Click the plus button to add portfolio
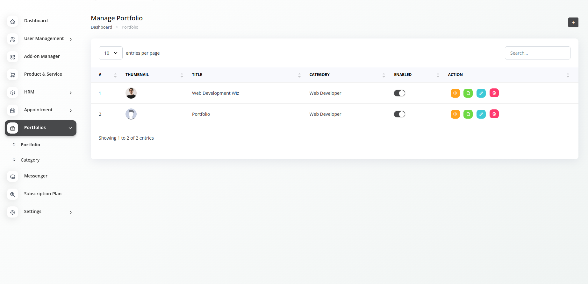 coord(573,23)
